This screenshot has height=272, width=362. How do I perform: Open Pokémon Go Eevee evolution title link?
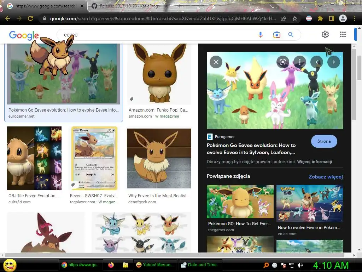(x=251, y=149)
